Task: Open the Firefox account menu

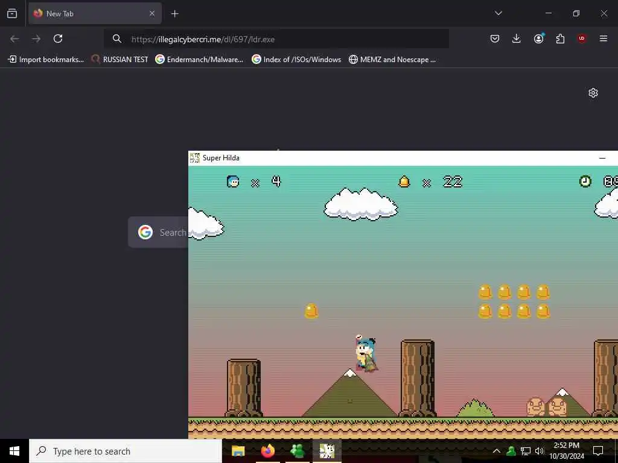Action: 538,38
